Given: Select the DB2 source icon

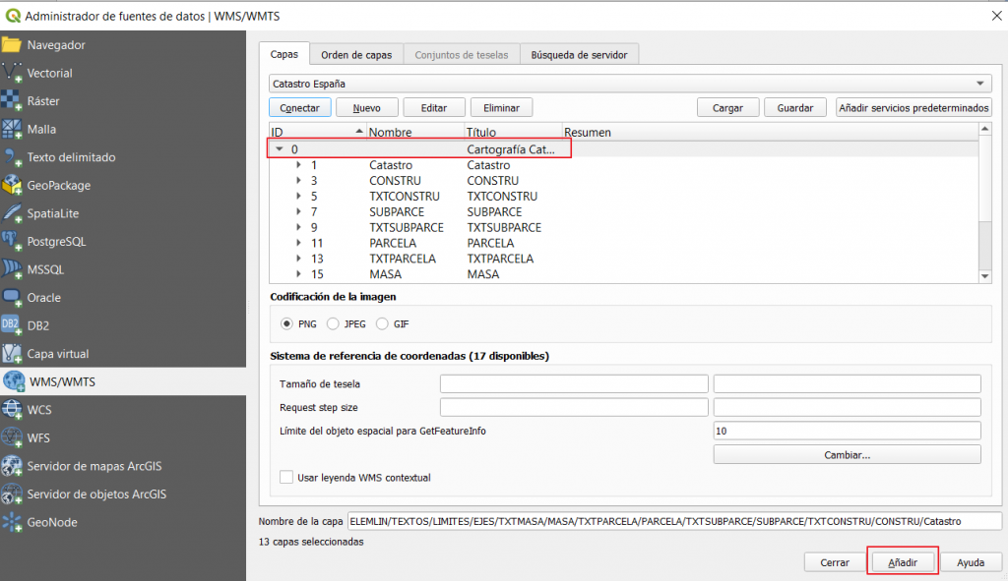Looking at the screenshot, I should coord(12,325).
